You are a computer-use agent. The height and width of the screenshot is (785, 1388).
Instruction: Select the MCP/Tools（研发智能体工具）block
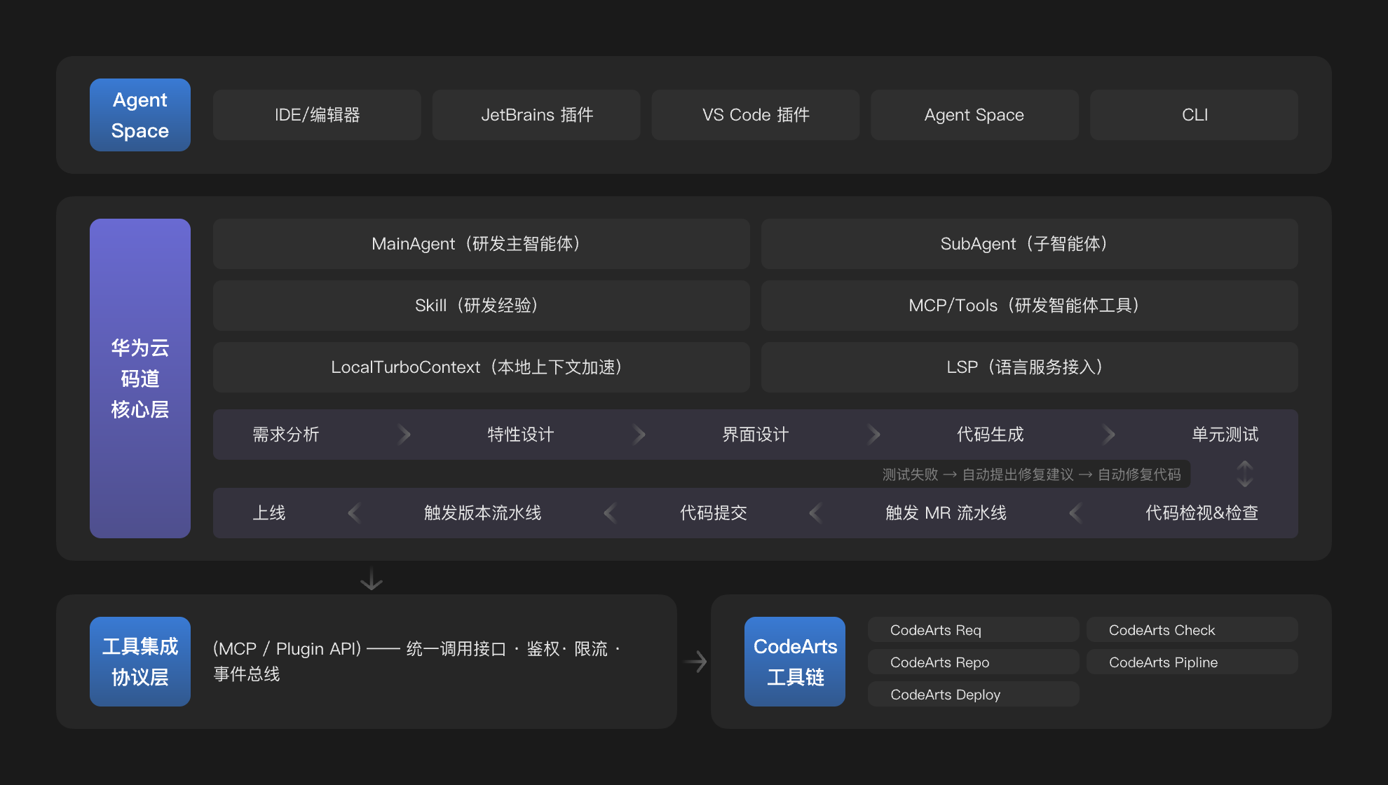pyautogui.click(x=1030, y=306)
